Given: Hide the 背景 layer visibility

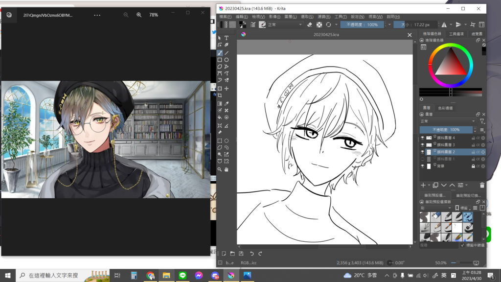Looking at the screenshot, I should [422, 166].
